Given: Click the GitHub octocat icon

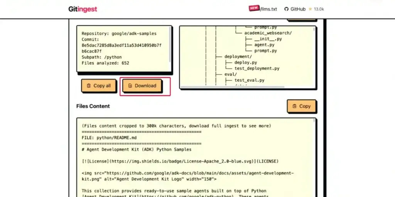Looking at the screenshot, I should (x=286, y=9).
